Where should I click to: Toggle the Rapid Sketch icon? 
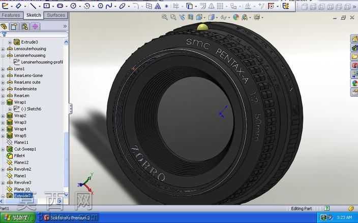click(286, 6)
